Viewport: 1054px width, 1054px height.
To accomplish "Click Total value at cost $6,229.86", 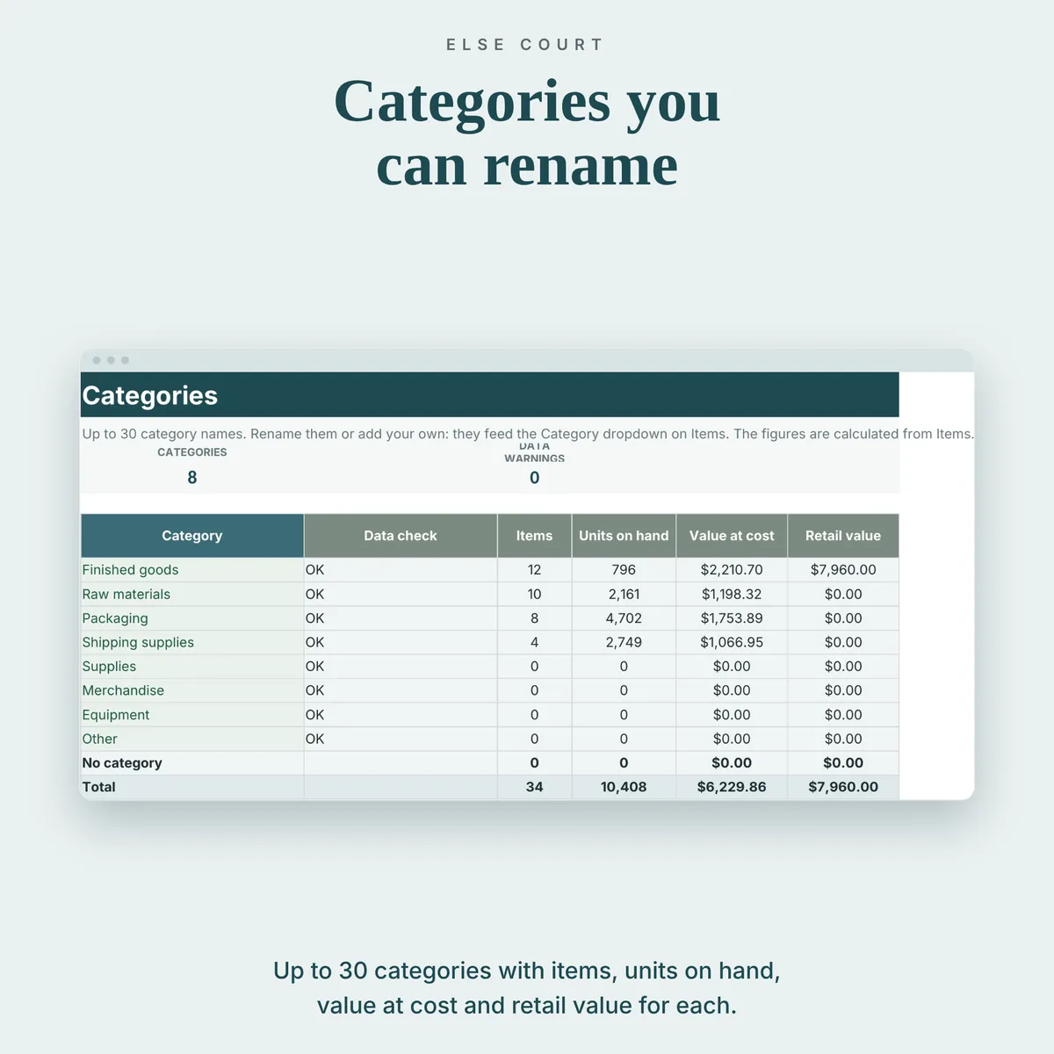I will point(732,787).
